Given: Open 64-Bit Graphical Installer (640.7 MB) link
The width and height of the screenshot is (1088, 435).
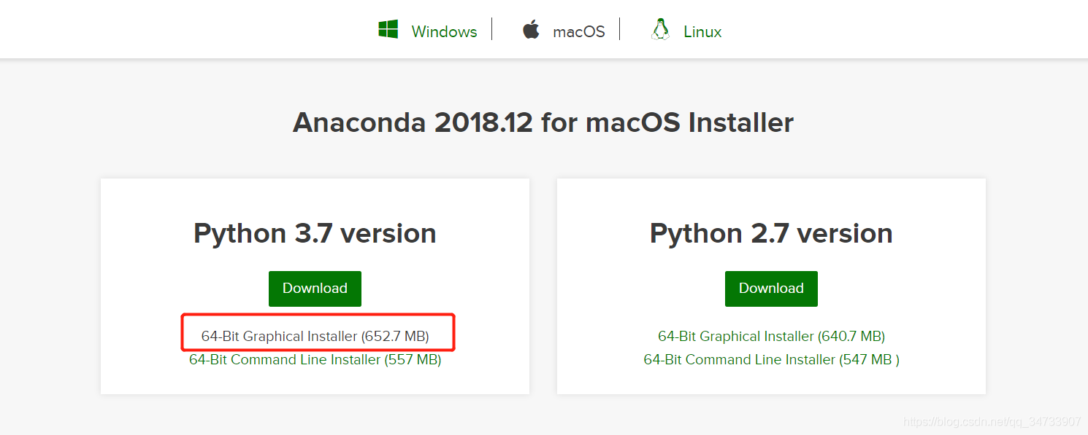Looking at the screenshot, I should 771,337.
